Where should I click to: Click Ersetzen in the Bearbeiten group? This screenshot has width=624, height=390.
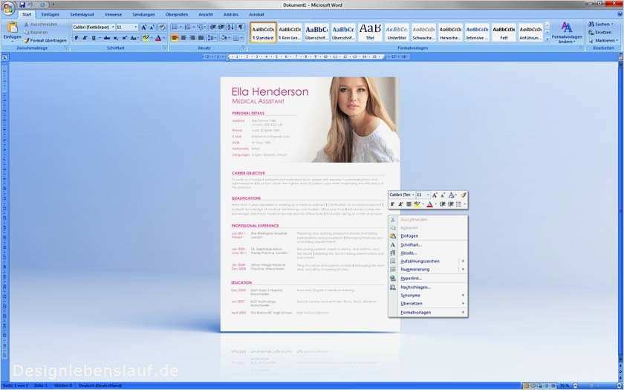tap(603, 32)
